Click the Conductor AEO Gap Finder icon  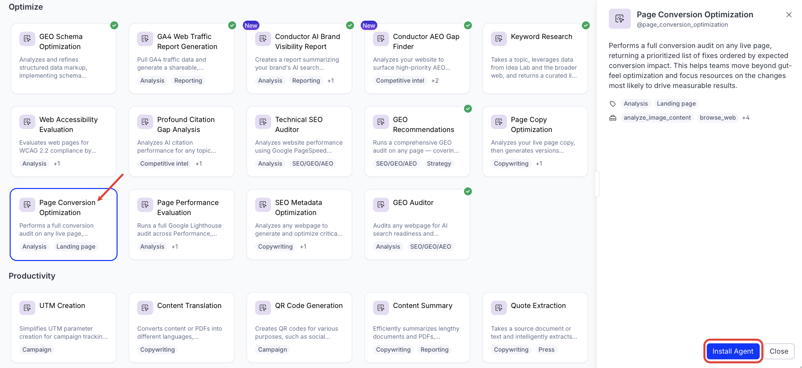pyautogui.click(x=381, y=39)
